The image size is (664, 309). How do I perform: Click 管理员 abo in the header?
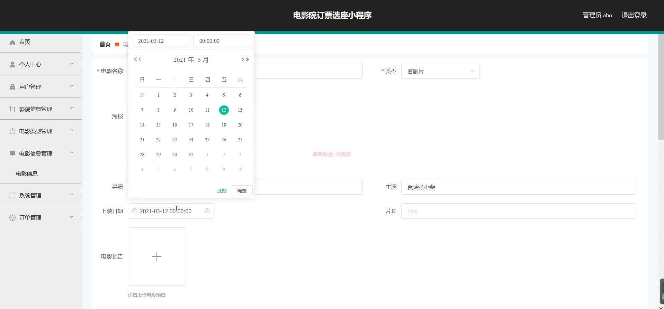tap(597, 15)
